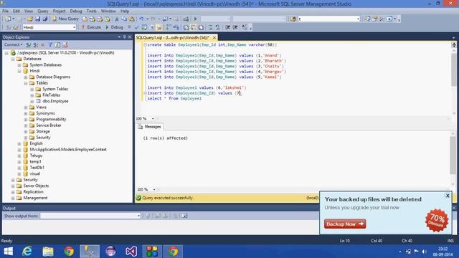Open the editor zoom 100% dropdown
The width and height of the screenshot is (459, 258).
coord(153,118)
